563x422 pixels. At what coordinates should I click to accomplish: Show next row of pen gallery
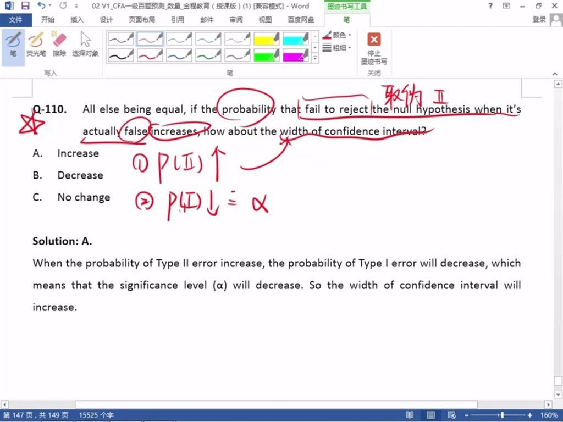click(x=315, y=47)
